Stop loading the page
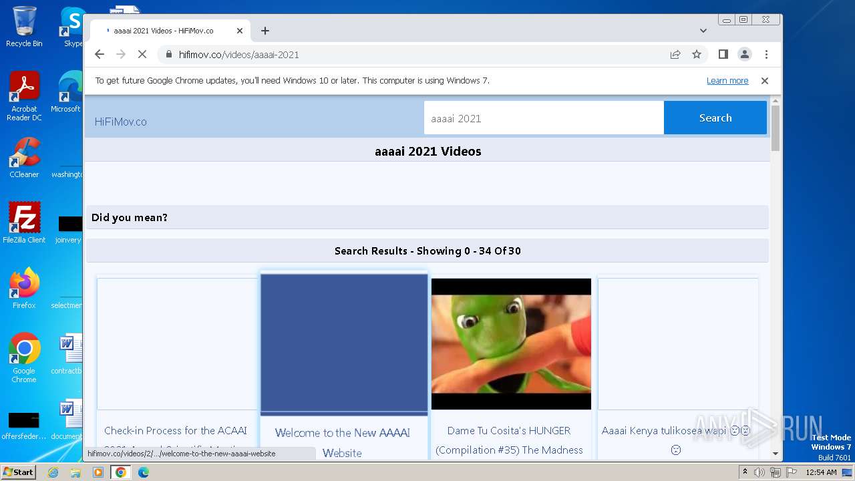This screenshot has height=481, width=855. point(142,54)
